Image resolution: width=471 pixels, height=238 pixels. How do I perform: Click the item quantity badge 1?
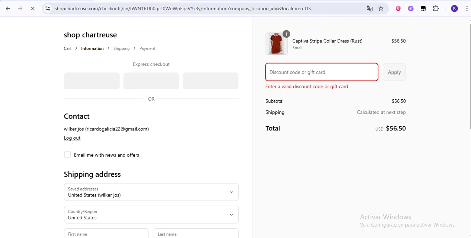pos(286,34)
